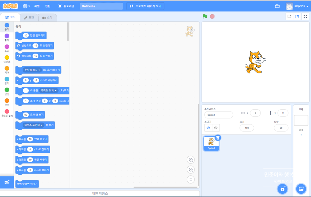311x197 pixels.
Task: Zoom out the code workspace
Action: coord(191,170)
